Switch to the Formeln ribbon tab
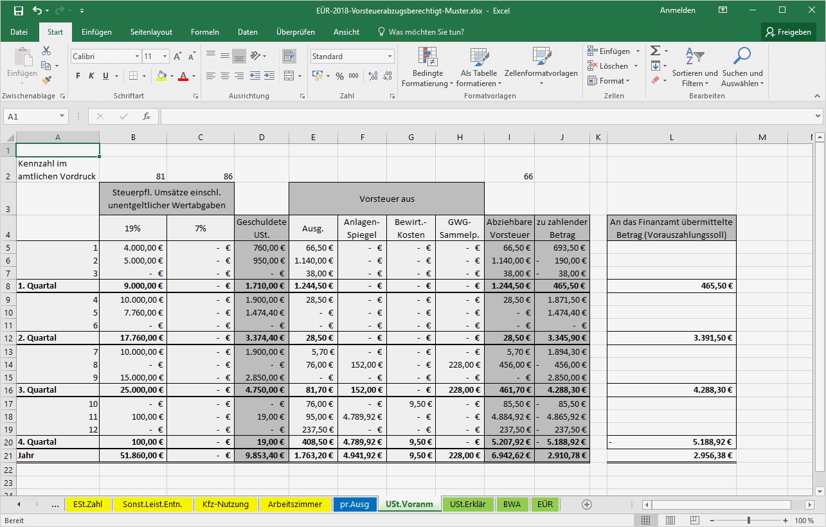 (x=204, y=31)
